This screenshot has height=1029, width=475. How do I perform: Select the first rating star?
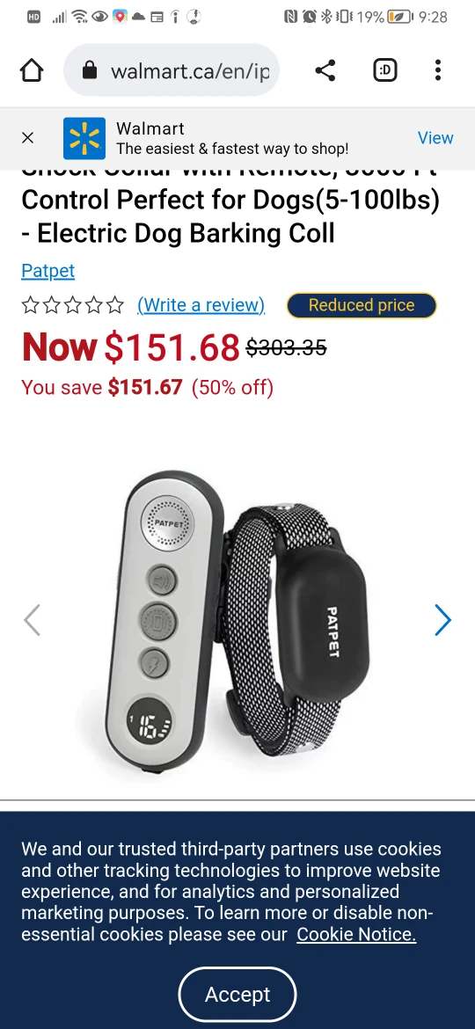coord(30,305)
